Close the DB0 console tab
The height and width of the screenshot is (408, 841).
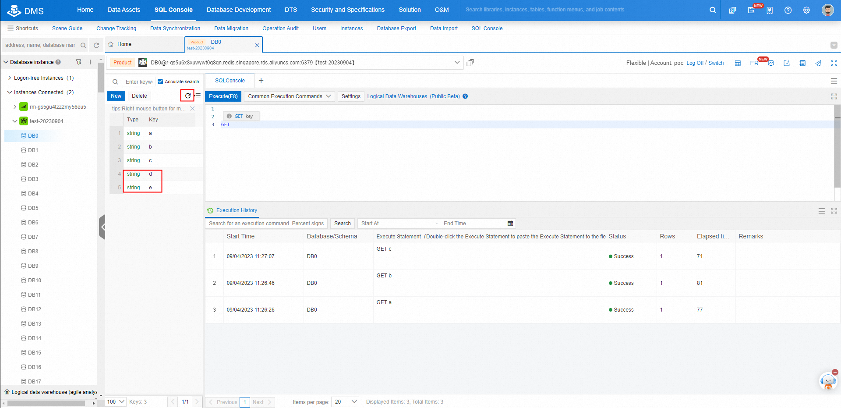click(x=257, y=45)
